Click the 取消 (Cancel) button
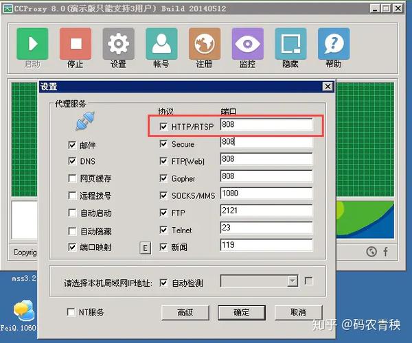The image size is (412, 343). point(298,313)
